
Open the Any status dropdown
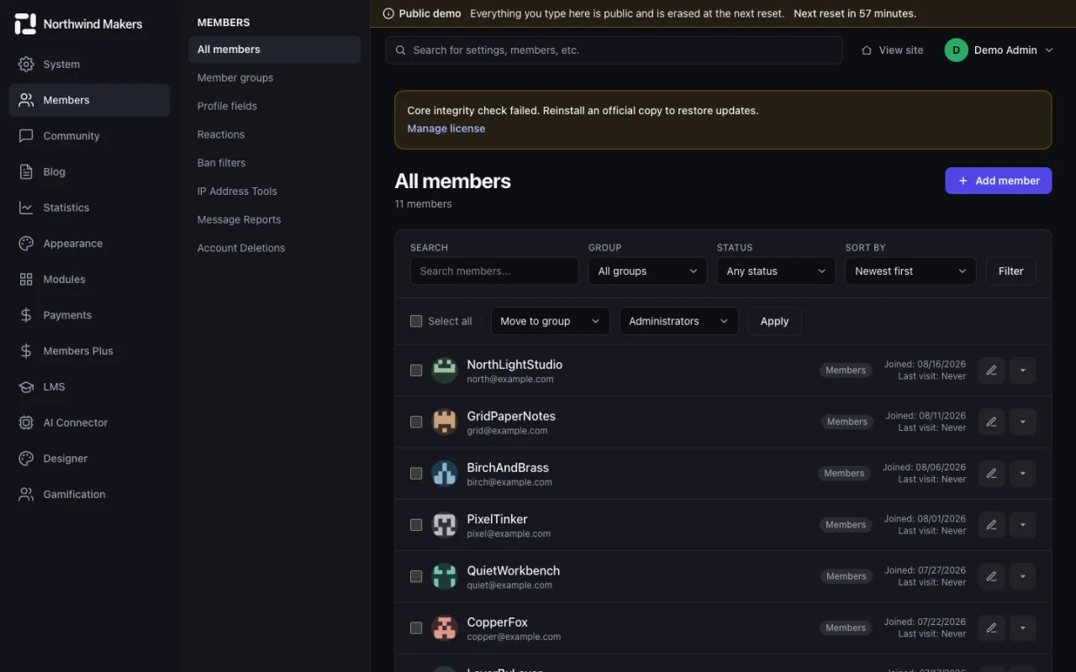tap(776, 271)
